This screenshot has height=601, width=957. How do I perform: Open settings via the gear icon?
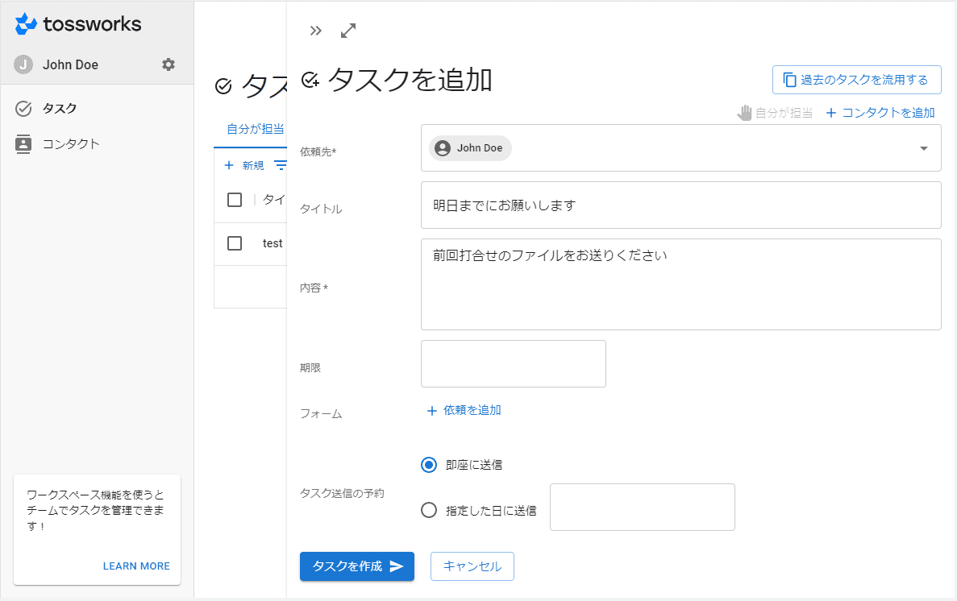169,64
